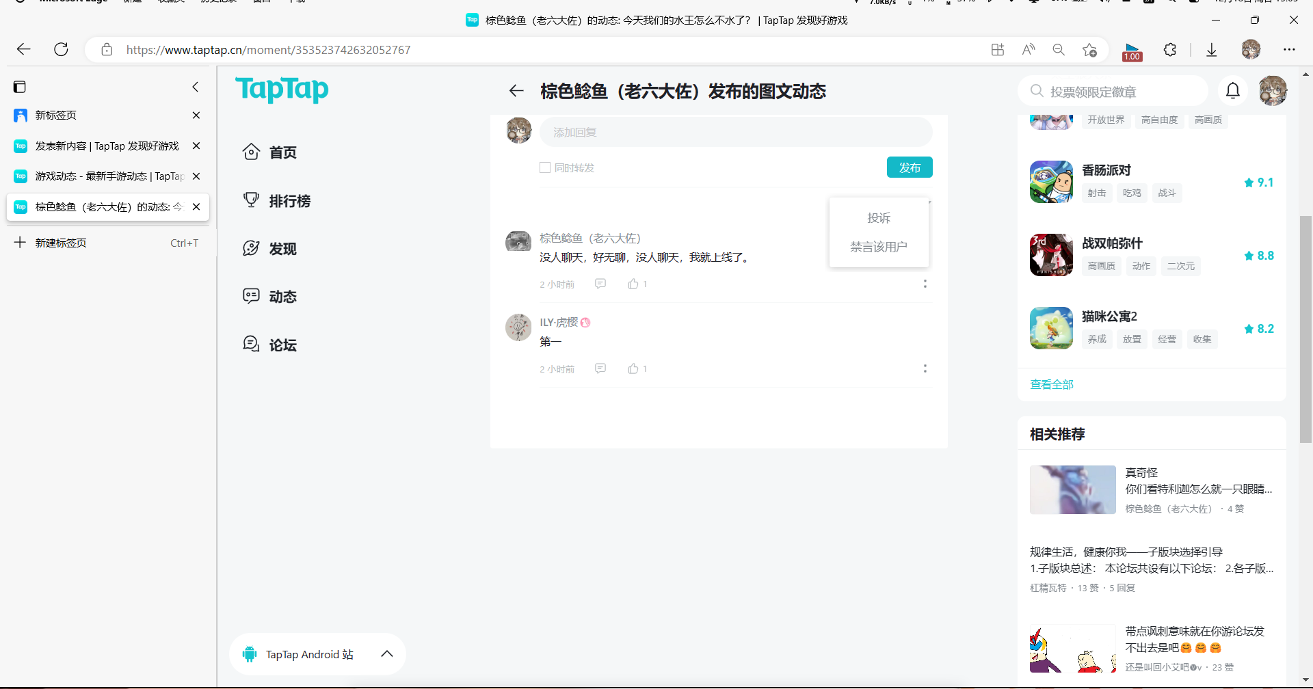Screen dimensions: 1313x689
Task: Go back from the post page arrow
Action: [x=516, y=91]
